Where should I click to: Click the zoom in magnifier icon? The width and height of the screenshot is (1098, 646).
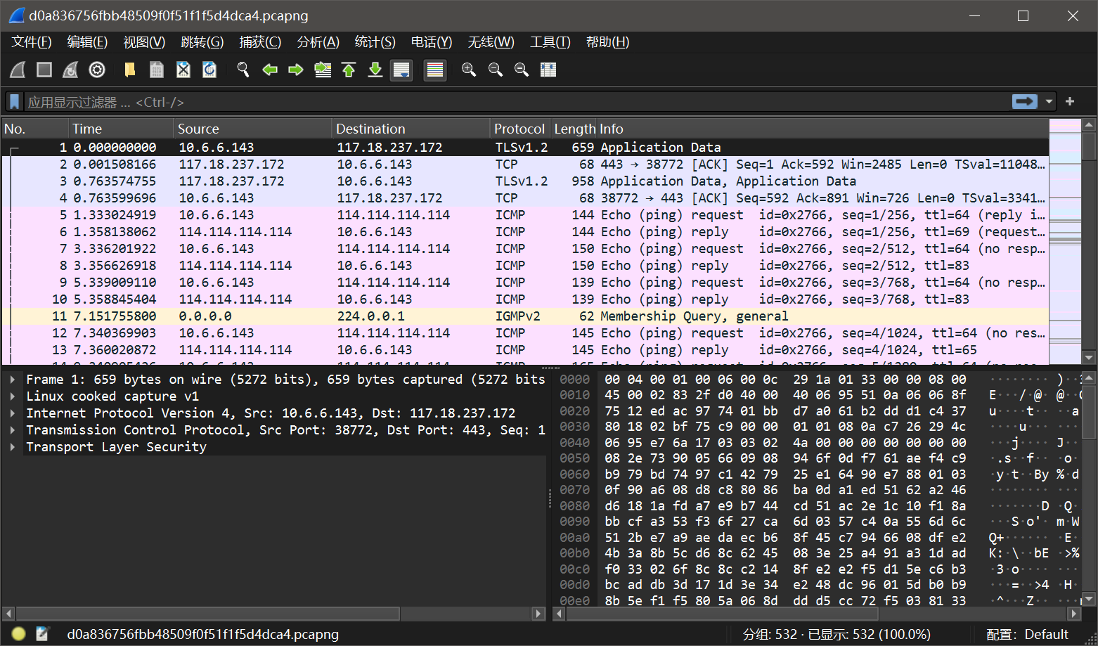(468, 70)
